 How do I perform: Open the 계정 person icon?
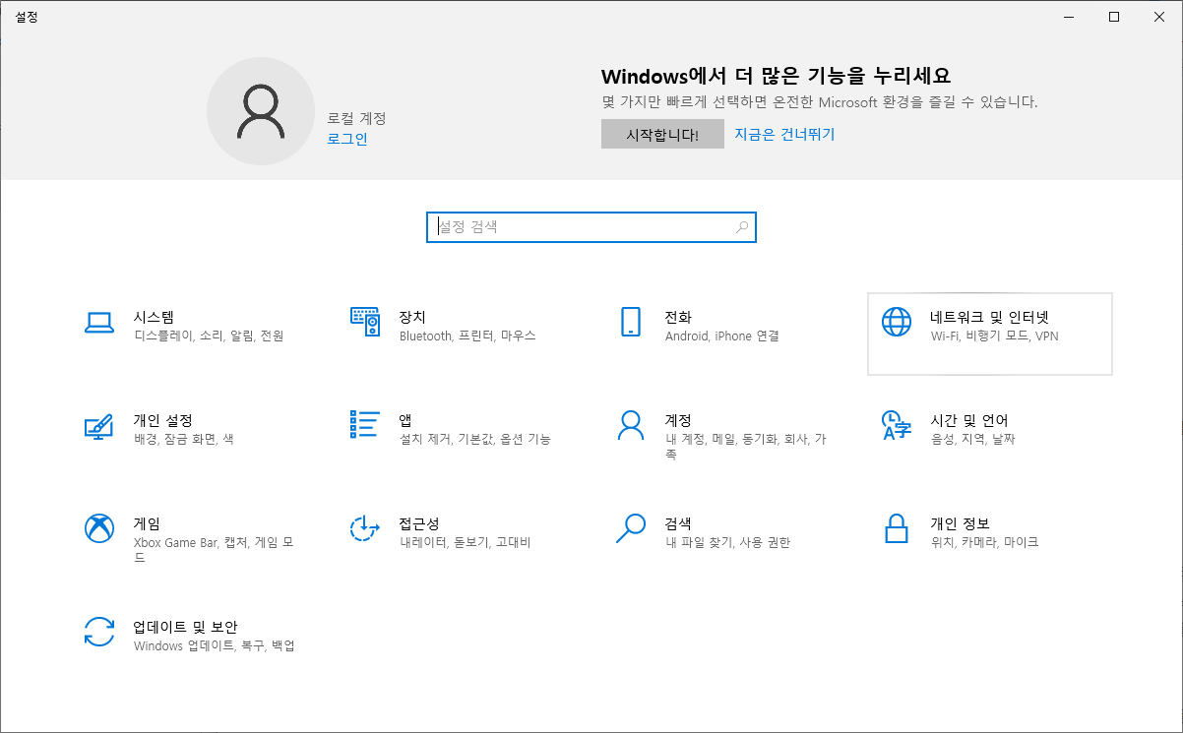(631, 425)
